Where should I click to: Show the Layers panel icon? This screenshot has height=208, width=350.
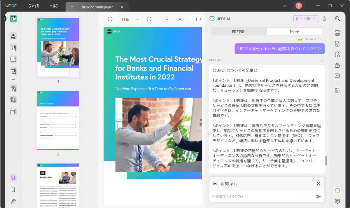coord(13,178)
